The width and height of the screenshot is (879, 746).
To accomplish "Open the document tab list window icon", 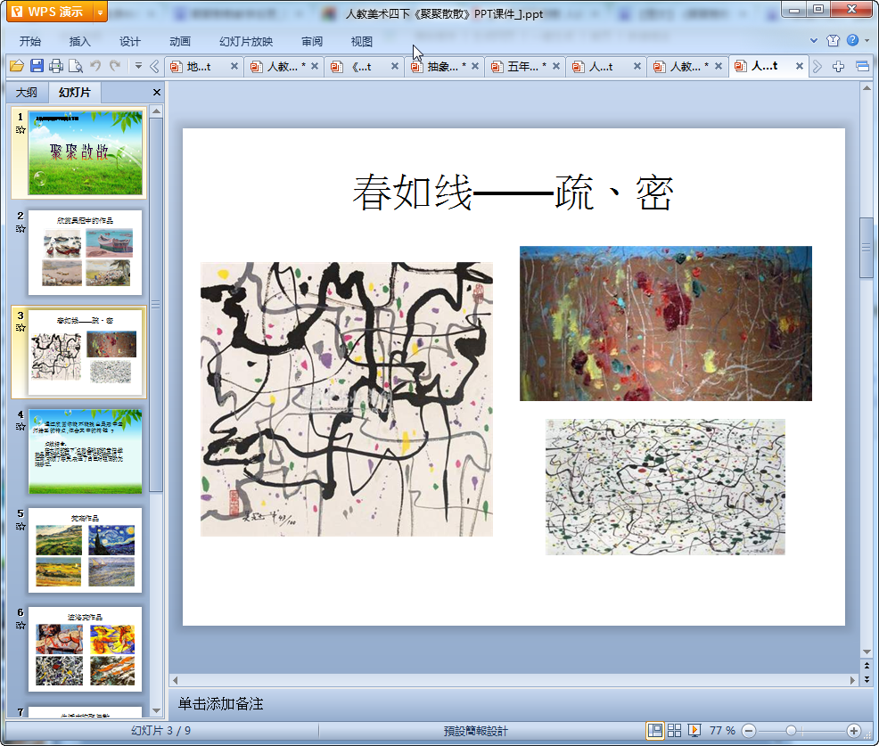I will tap(862, 67).
